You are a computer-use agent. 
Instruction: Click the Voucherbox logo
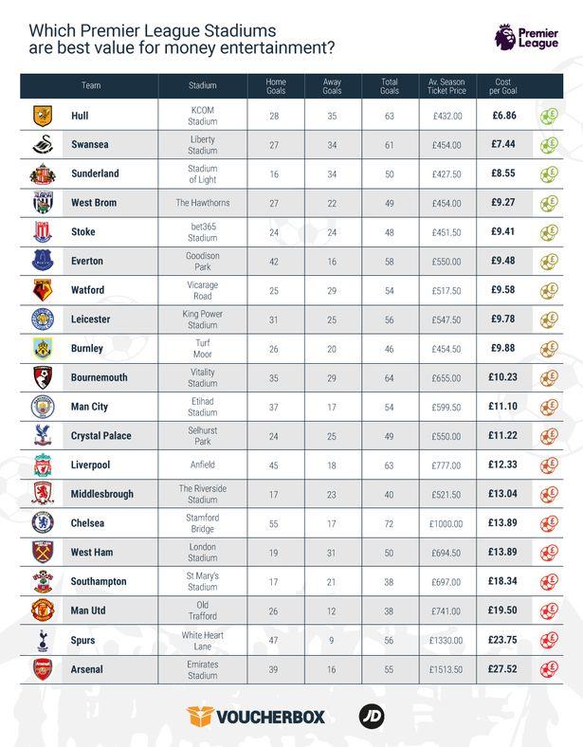(x=256, y=717)
